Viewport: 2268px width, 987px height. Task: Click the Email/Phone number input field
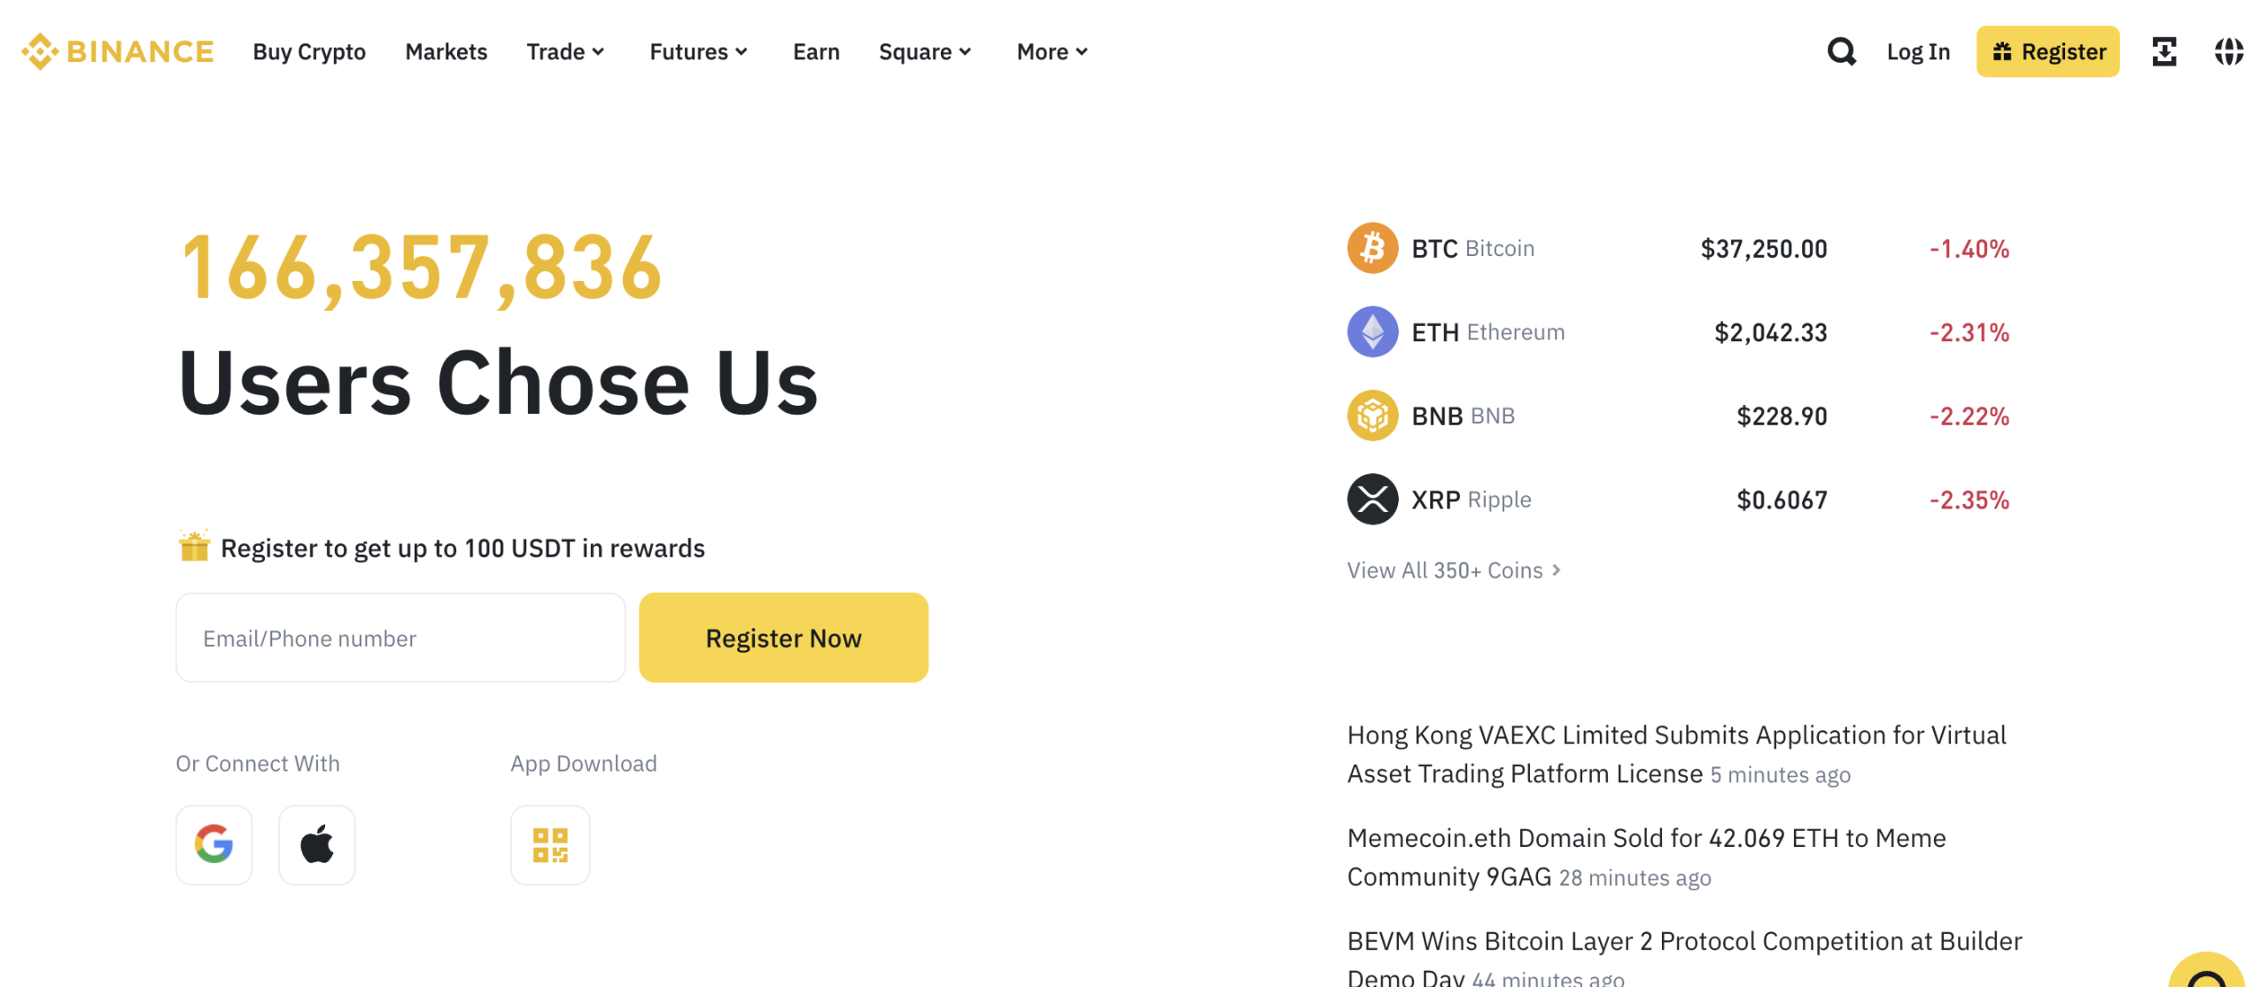click(400, 637)
